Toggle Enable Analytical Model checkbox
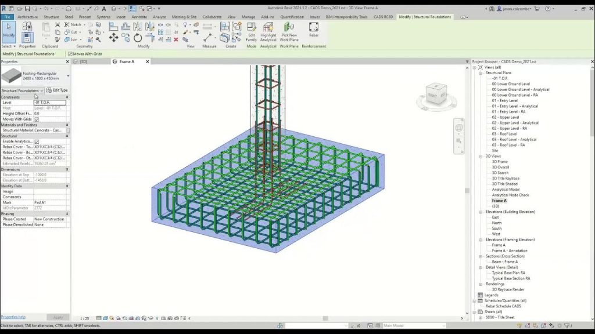This screenshot has height=334, width=595. (x=37, y=141)
